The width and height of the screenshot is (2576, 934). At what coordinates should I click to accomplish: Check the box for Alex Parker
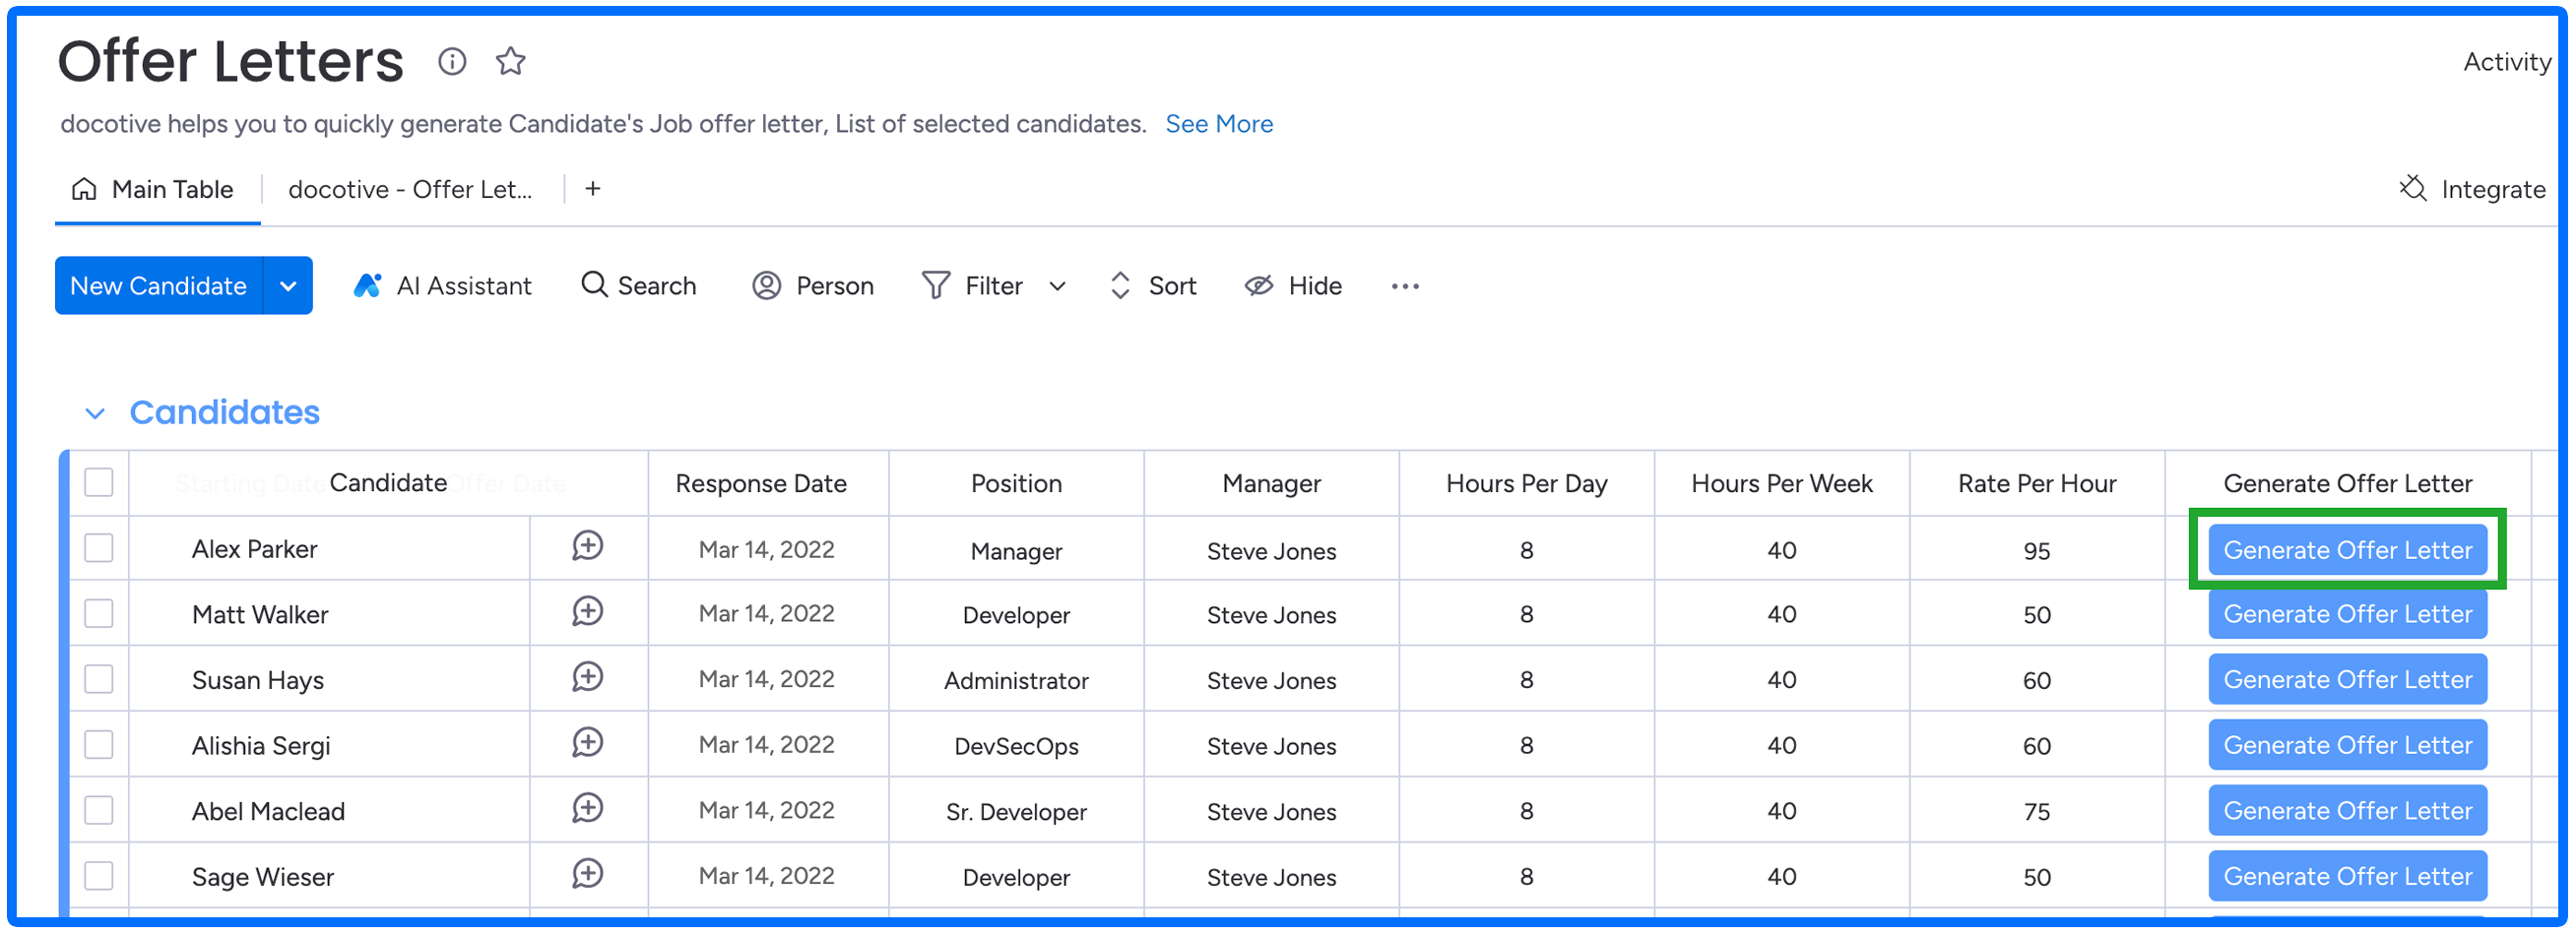click(99, 549)
